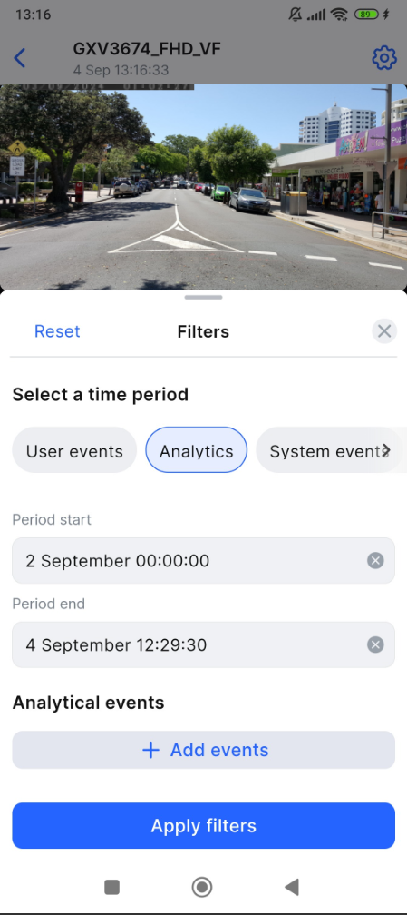Apply filters button
This screenshot has width=407, height=915.
click(x=203, y=826)
